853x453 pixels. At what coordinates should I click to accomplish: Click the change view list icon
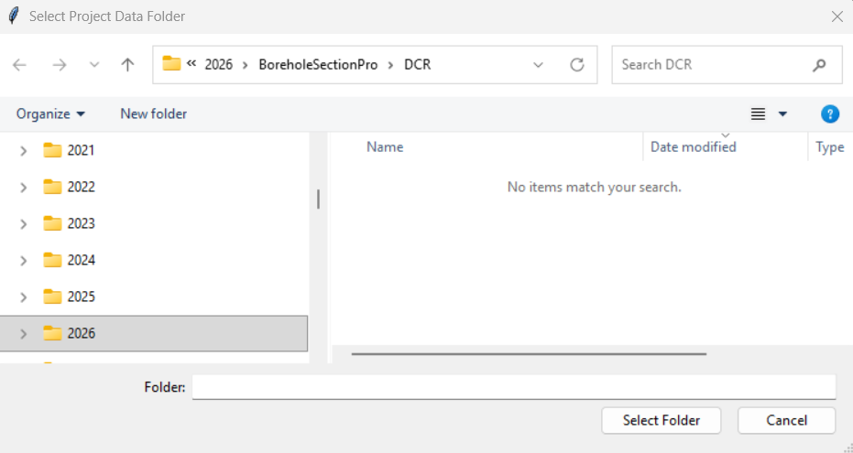(758, 113)
